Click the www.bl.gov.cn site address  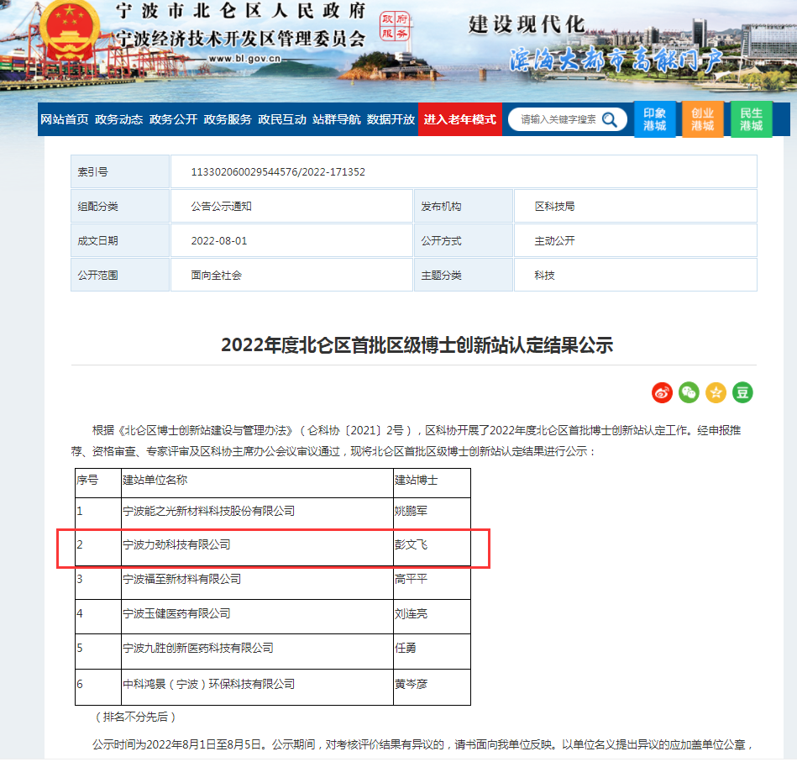244,59
